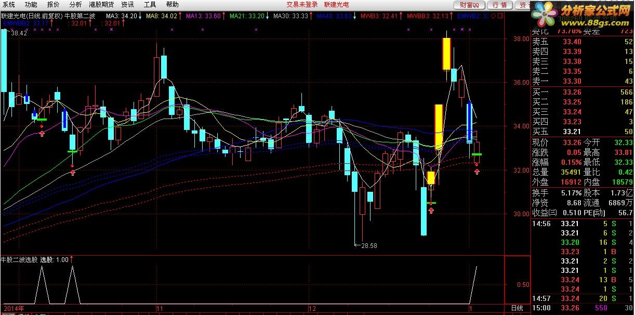
Task: Click the 卖一 33.30 ask row
Action: 583,81
